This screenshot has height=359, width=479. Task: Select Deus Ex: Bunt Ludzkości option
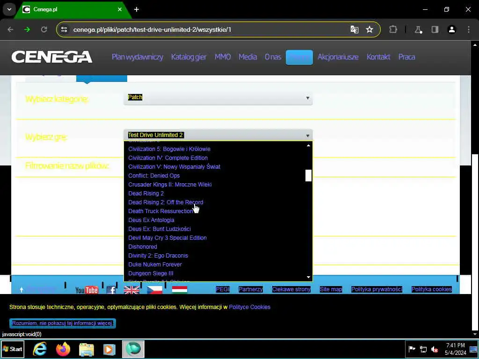point(160,229)
